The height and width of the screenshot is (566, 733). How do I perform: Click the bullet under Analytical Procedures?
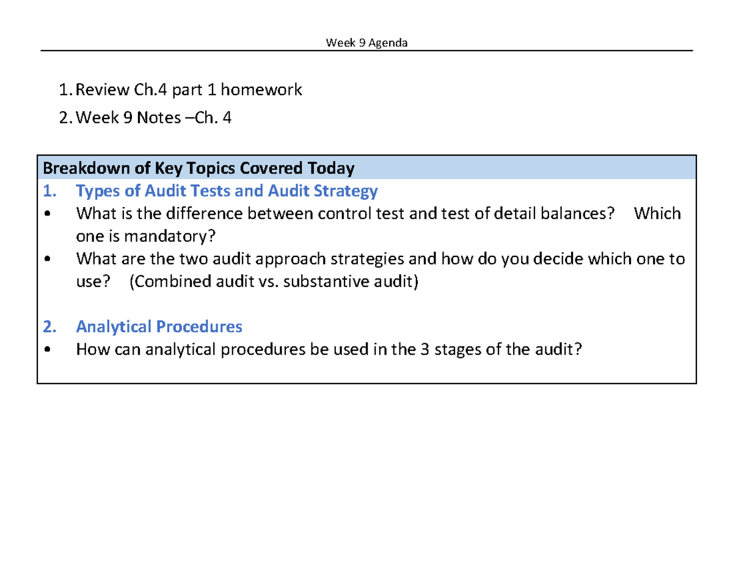coord(46,349)
